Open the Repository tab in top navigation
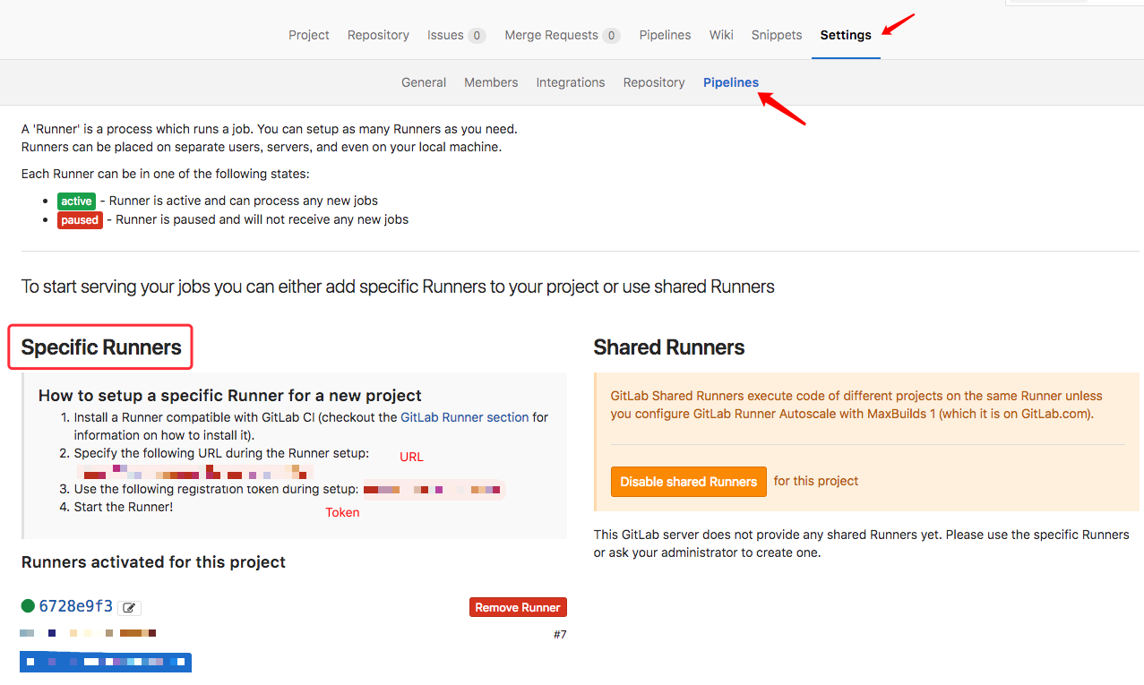 pos(378,35)
